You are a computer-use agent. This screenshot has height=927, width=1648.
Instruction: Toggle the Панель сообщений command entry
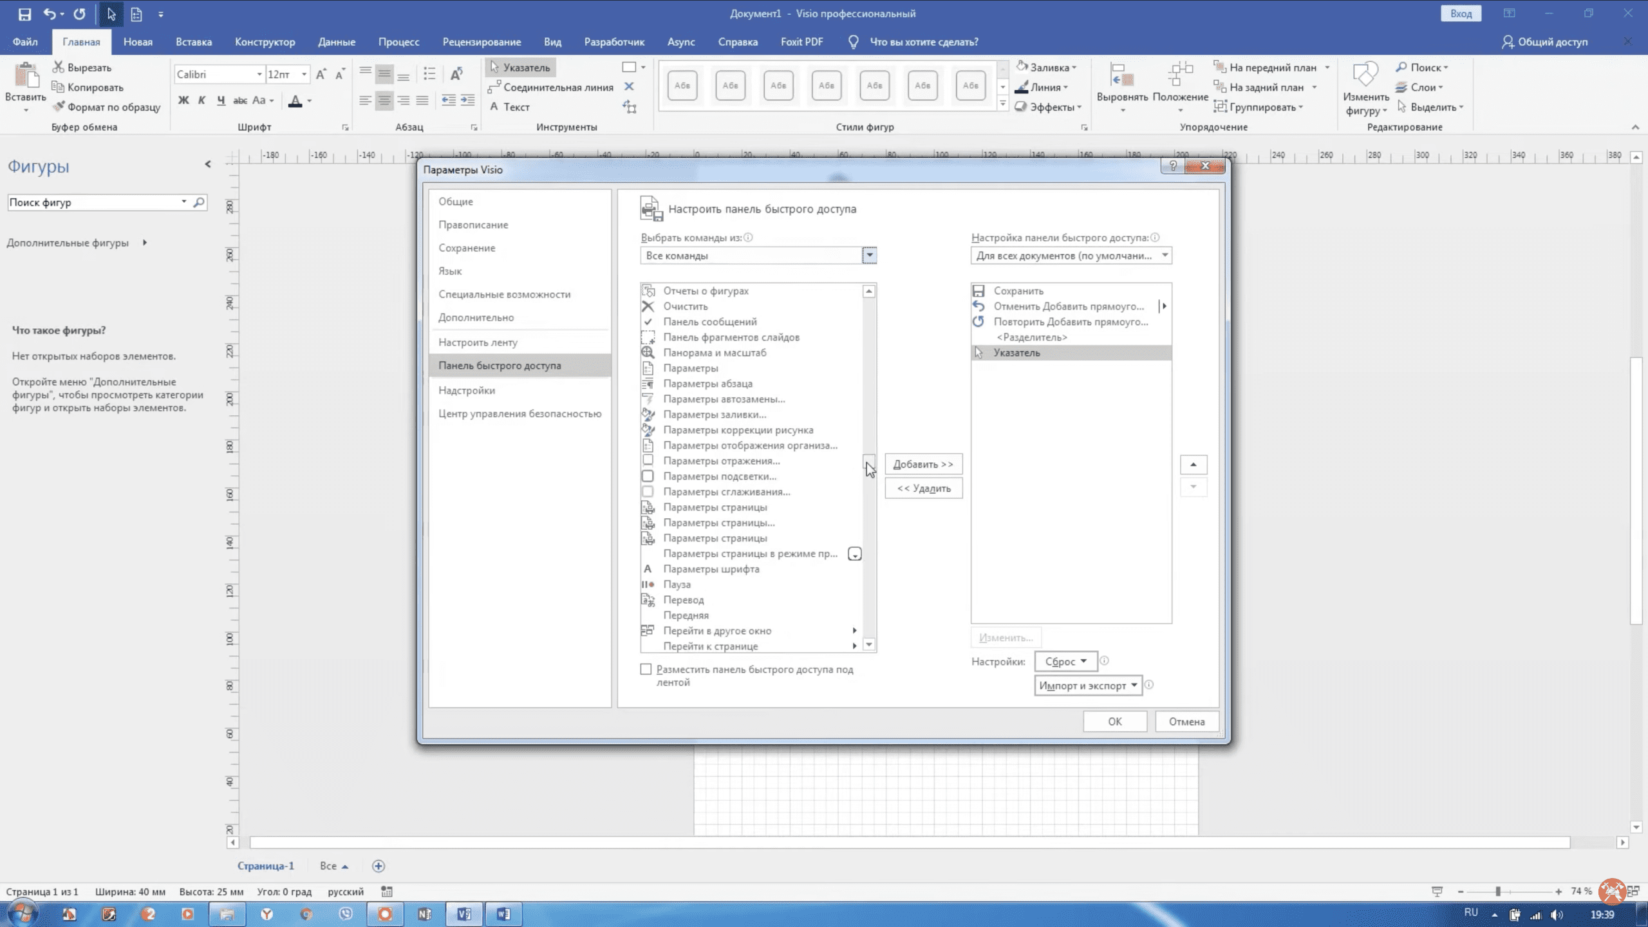(710, 322)
